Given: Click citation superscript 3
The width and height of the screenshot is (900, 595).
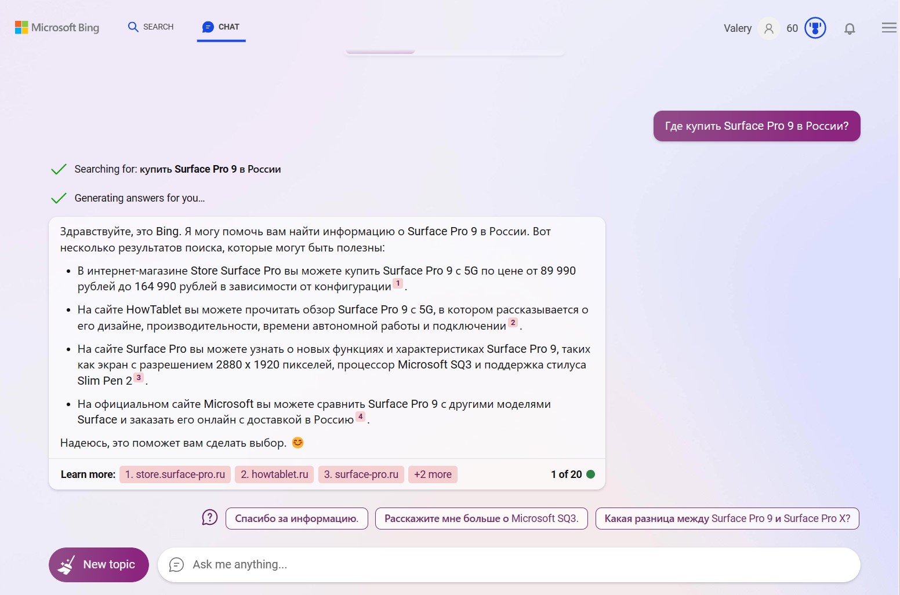Looking at the screenshot, I should pyautogui.click(x=139, y=378).
